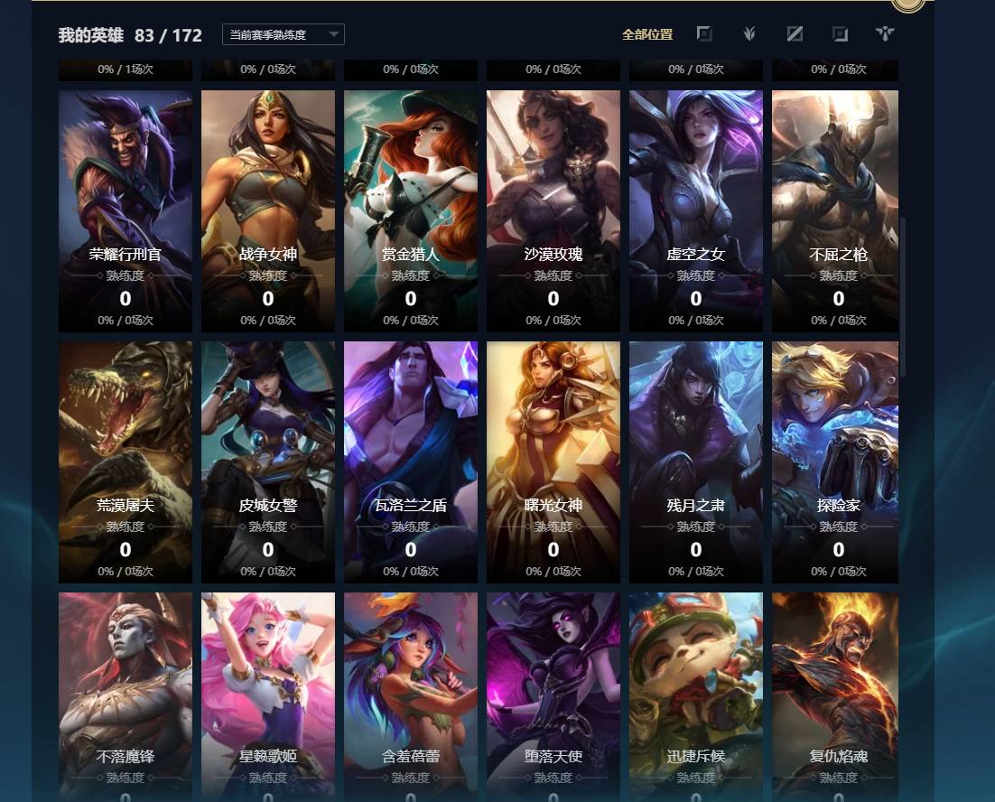The height and width of the screenshot is (802, 995).
Task: Expand sort options via dropdown arrow
Action: (334, 34)
